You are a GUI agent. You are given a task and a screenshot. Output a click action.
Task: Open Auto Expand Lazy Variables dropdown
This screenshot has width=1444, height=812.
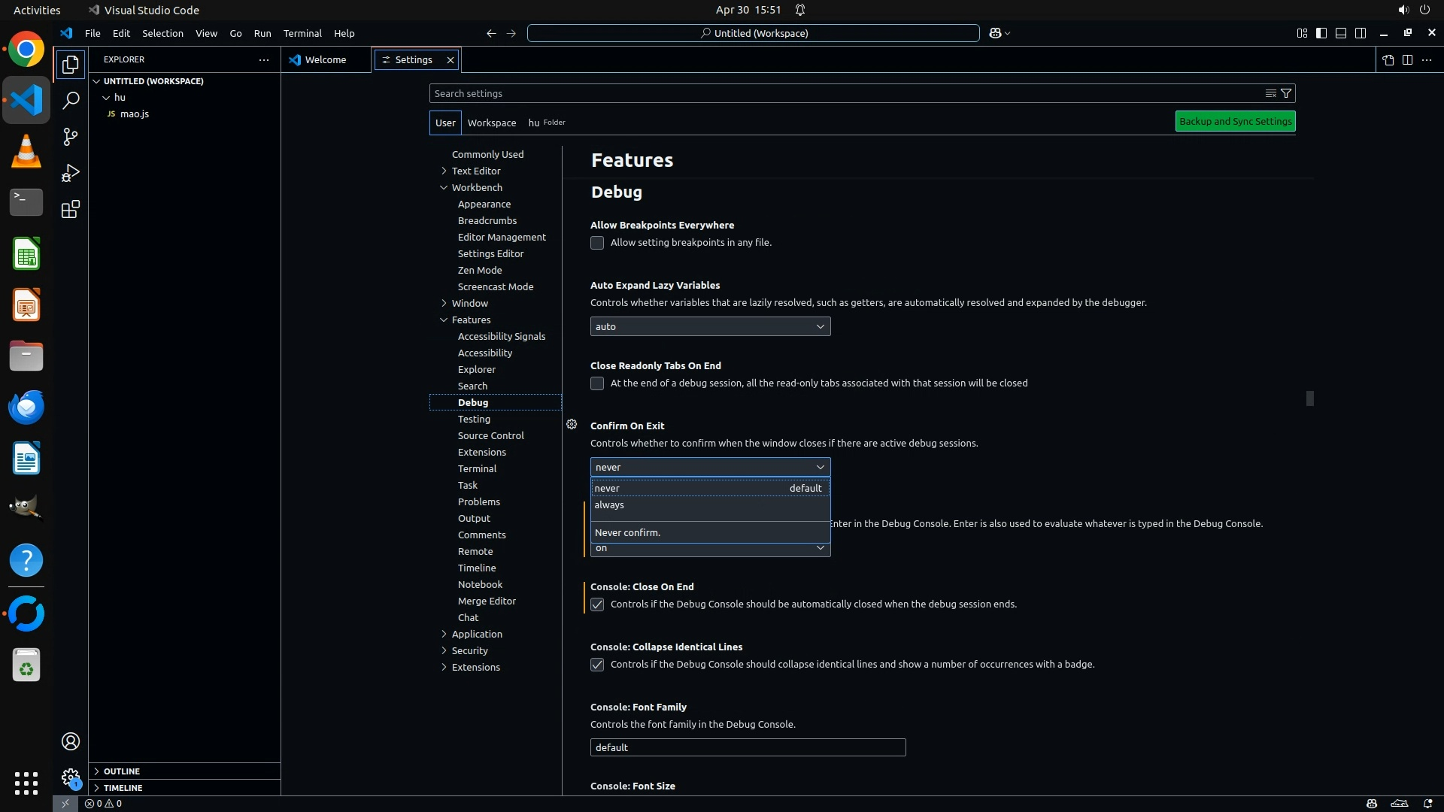710,326
